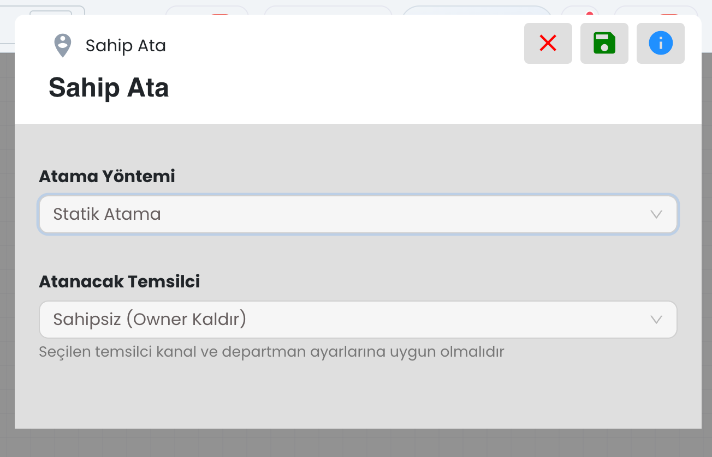Select the Sahipsiz (Owner Kaldır) value text
Image resolution: width=712 pixels, height=457 pixels.
[150, 320]
